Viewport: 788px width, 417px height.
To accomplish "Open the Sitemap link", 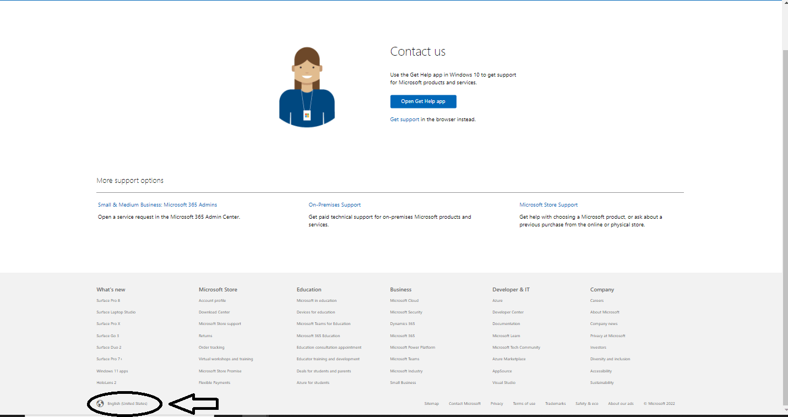I will tap(432, 404).
